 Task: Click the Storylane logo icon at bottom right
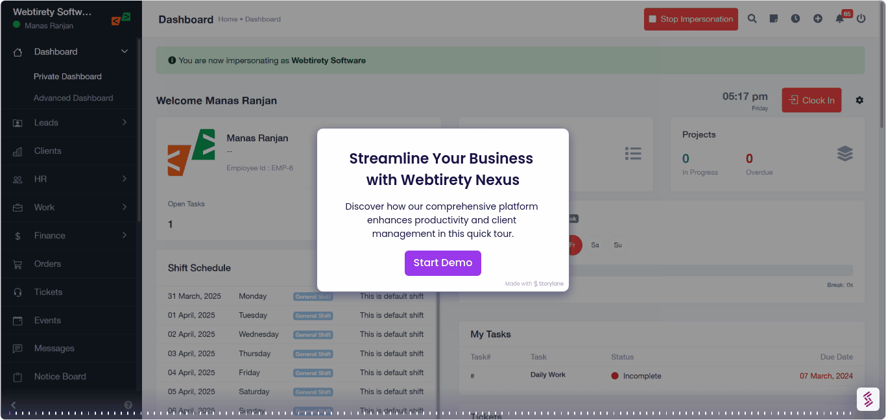coord(868,399)
